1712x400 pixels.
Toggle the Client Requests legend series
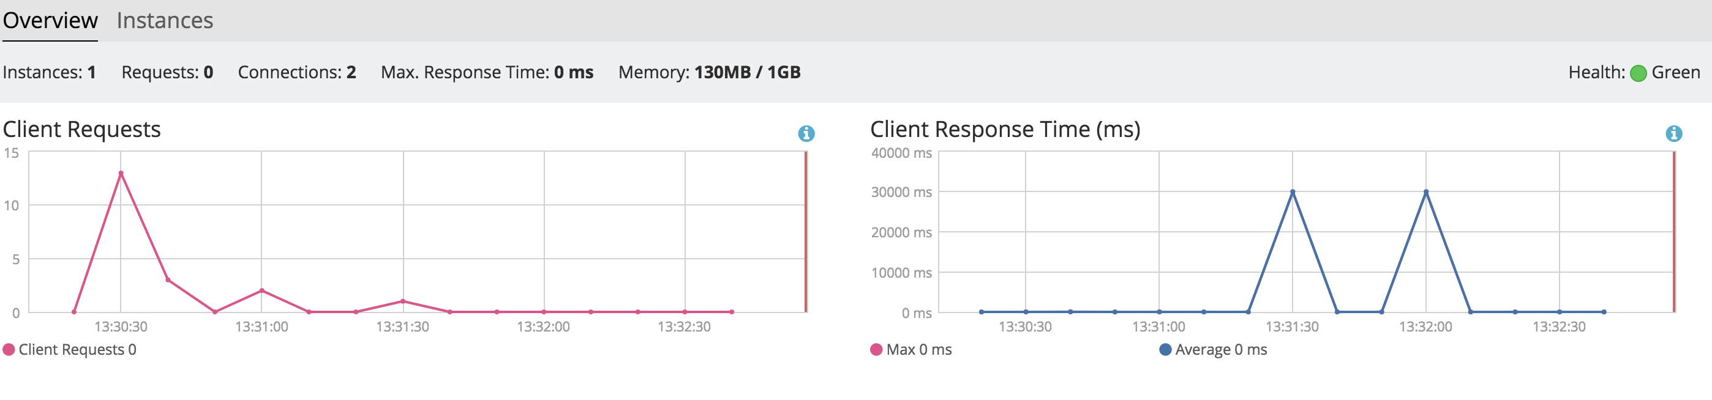click(x=77, y=350)
